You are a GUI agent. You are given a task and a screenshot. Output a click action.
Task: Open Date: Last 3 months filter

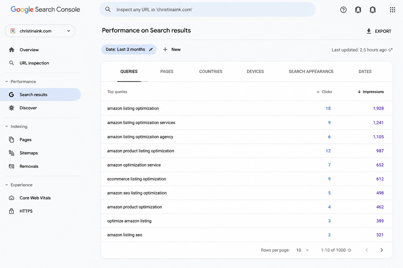[129, 49]
